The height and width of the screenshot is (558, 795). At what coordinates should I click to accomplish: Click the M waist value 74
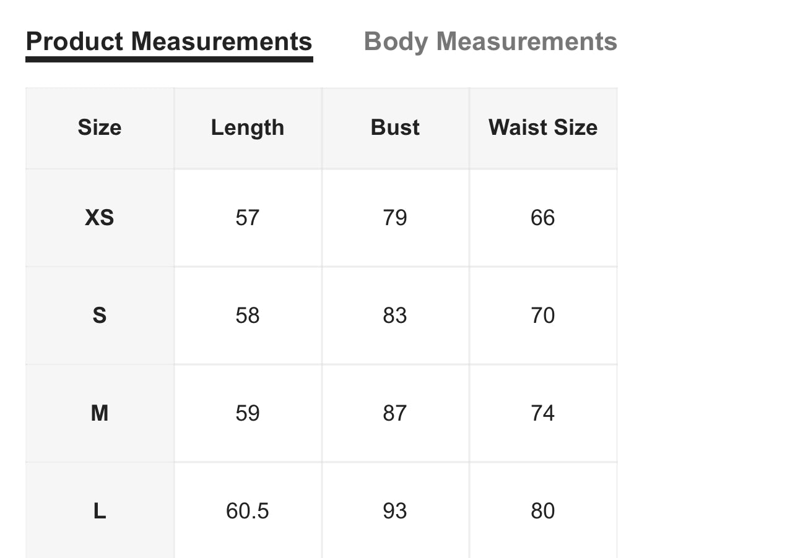543,413
